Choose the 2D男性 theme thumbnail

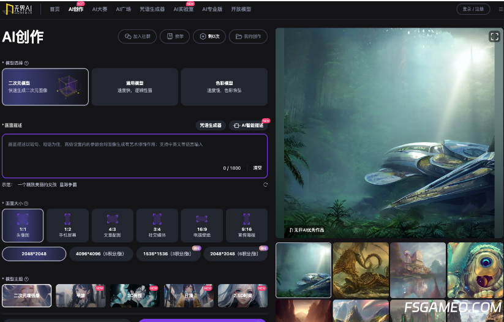(135, 296)
